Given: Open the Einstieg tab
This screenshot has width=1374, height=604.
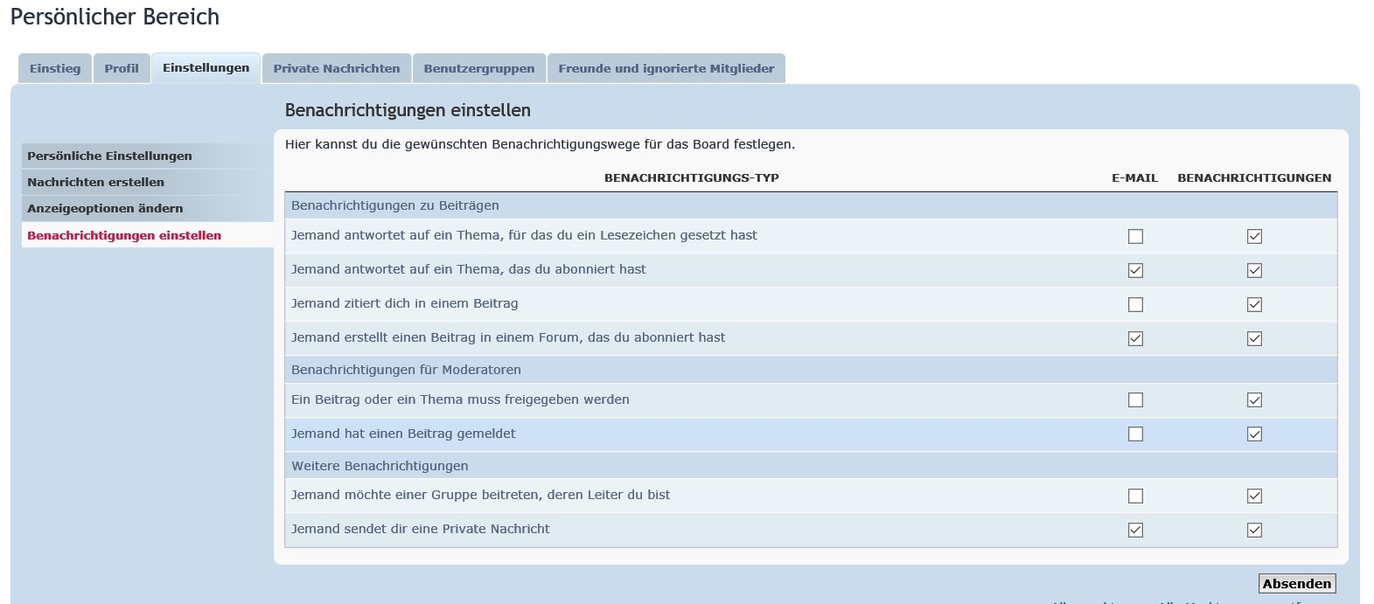Looking at the screenshot, I should click(x=55, y=68).
